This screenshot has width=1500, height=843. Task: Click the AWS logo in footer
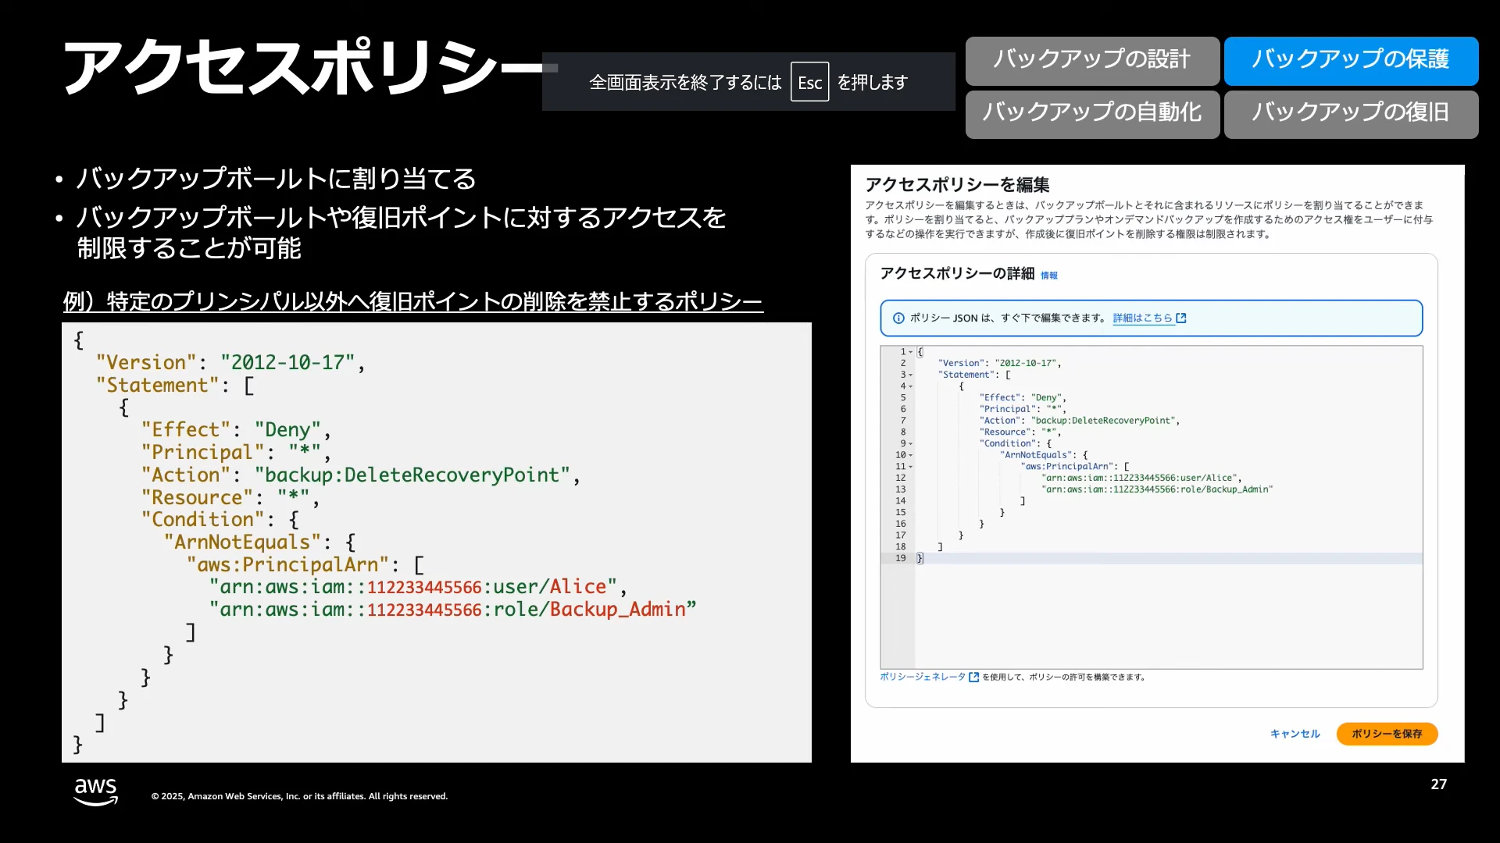pyautogui.click(x=95, y=791)
